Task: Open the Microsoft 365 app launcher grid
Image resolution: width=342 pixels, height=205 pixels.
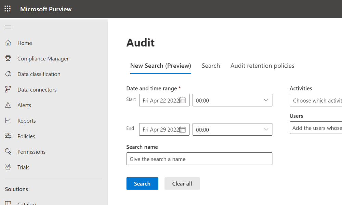Action: point(8,9)
